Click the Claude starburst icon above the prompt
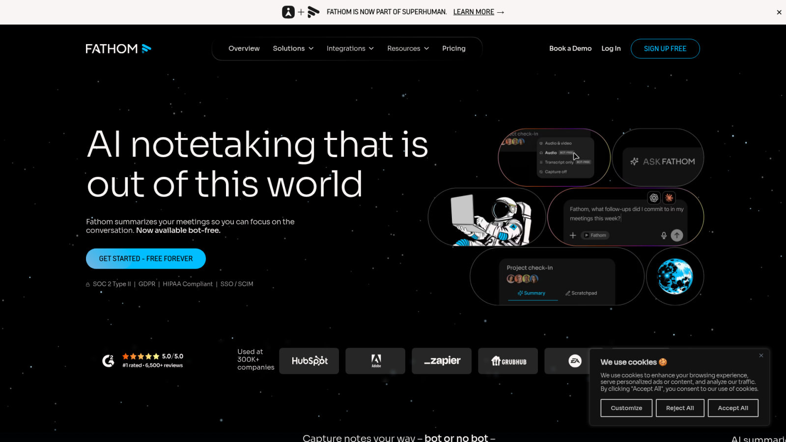This screenshot has width=786, height=442. [x=669, y=198]
